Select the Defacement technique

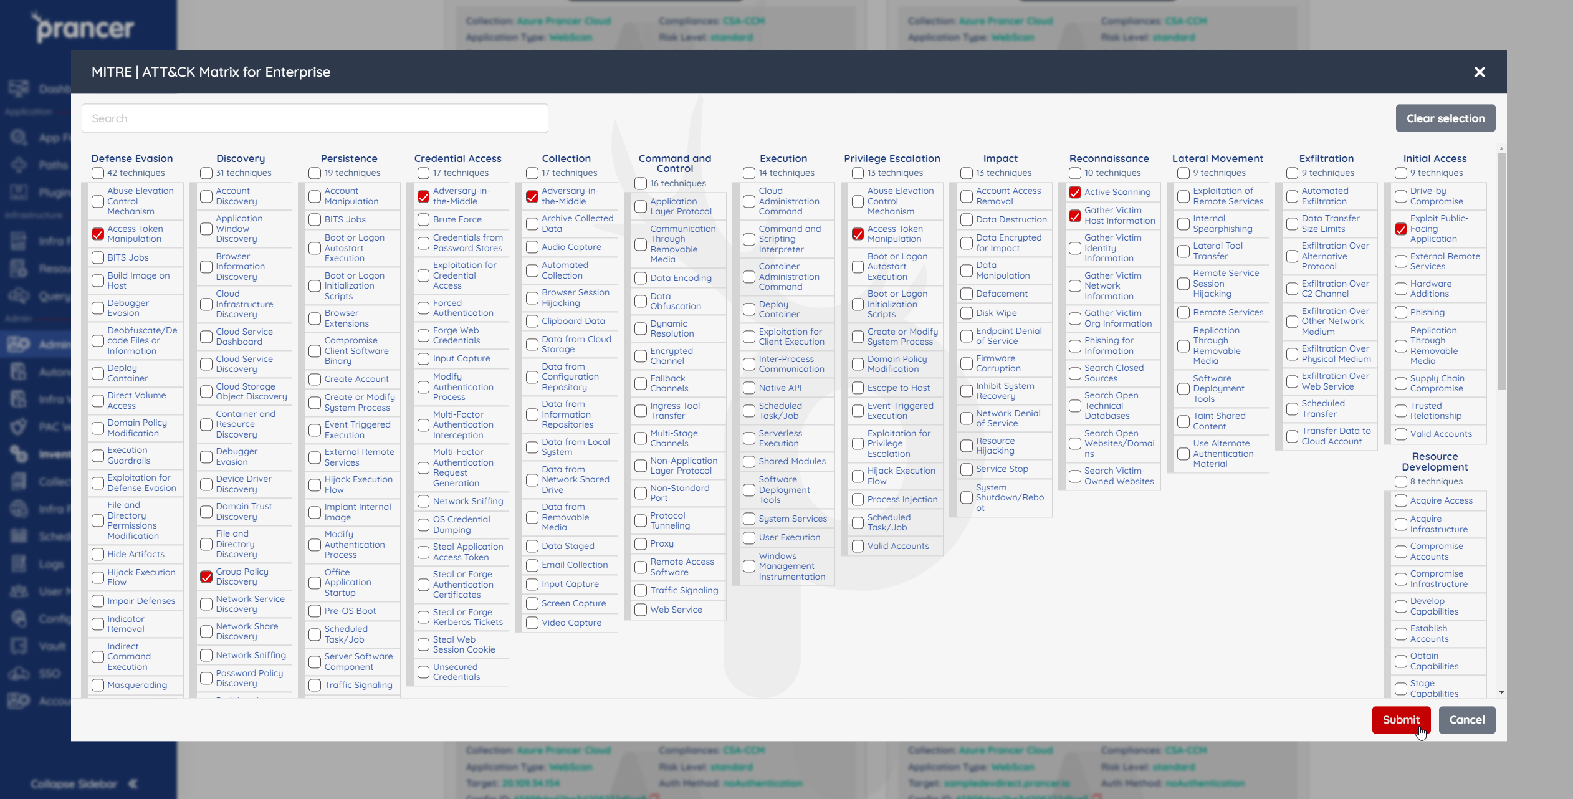coord(967,294)
